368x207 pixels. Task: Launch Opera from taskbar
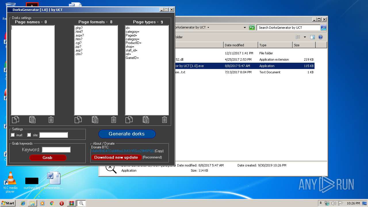tap(62, 203)
